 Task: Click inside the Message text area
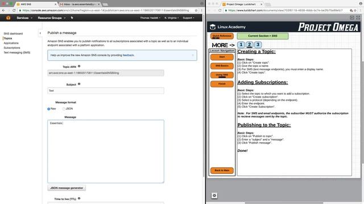[106, 151]
